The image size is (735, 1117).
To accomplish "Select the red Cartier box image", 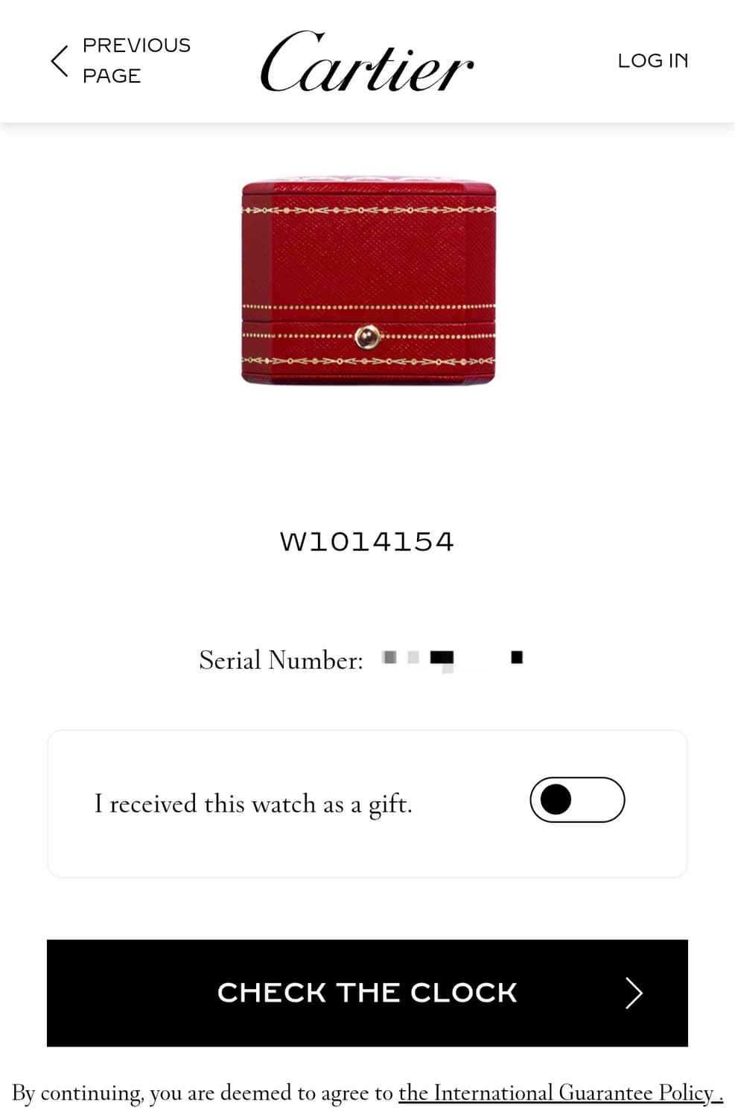I will tap(369, 281).
